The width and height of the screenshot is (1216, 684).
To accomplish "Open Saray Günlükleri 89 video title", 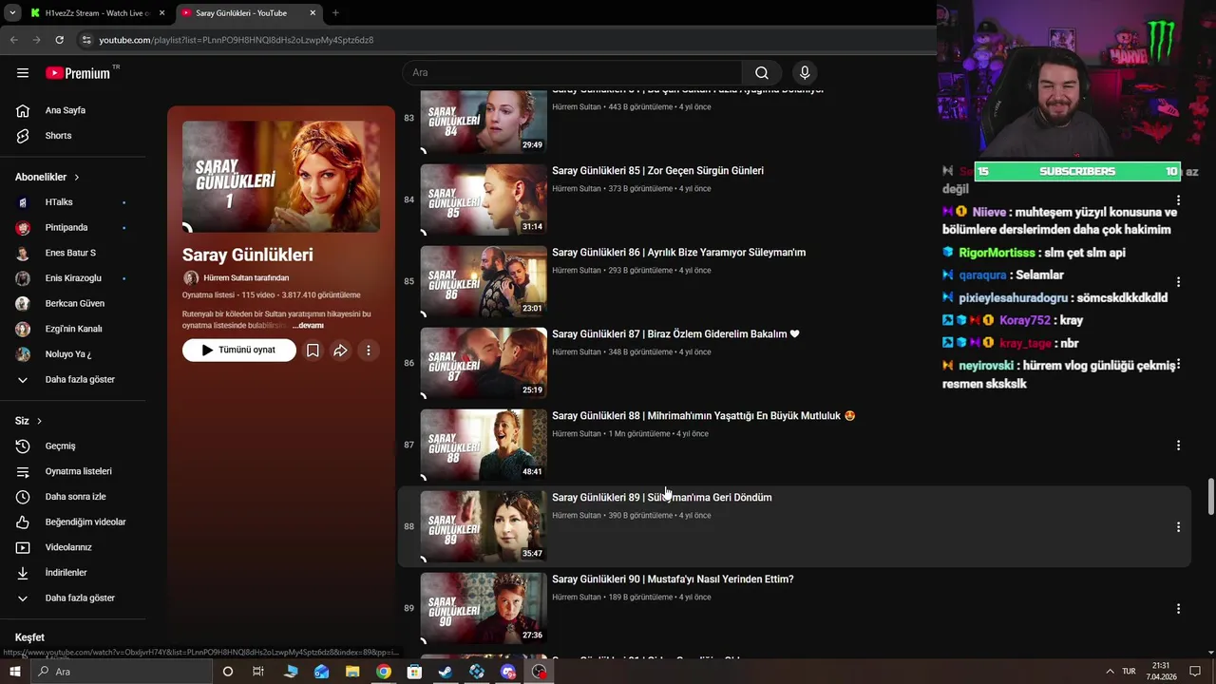I will (x=661, y=498).
